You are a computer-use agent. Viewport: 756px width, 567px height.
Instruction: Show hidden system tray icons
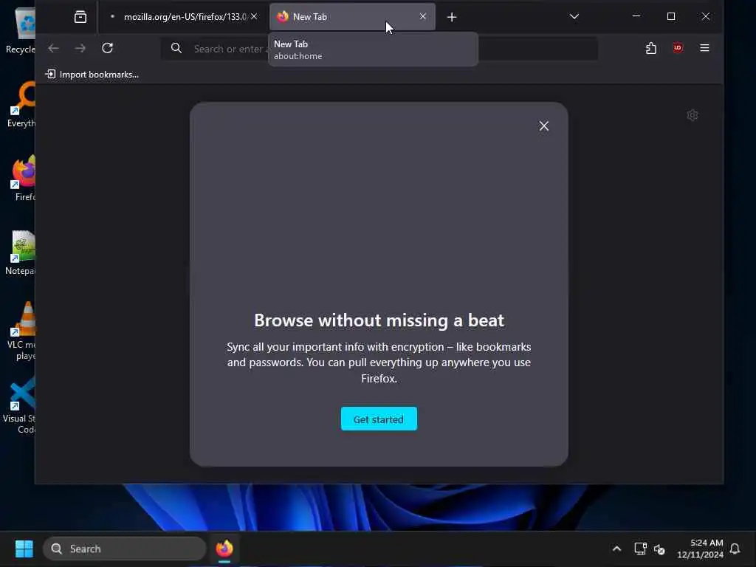point(616,549)
